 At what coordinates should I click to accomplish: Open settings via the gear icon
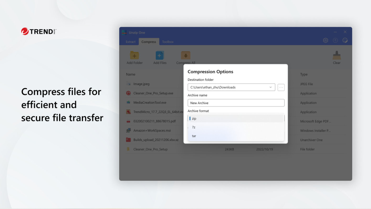[x=326, y=40]
